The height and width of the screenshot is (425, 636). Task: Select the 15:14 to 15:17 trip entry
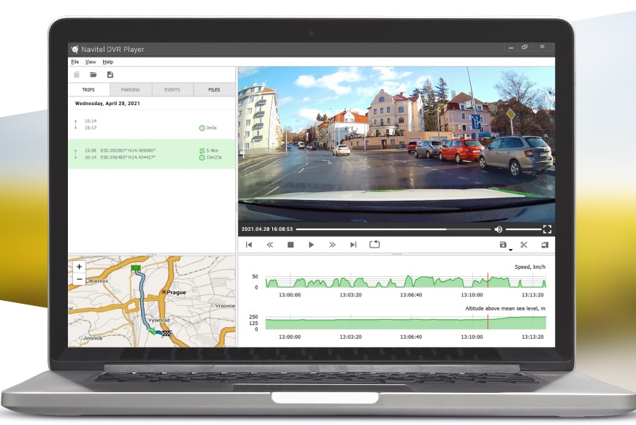click(x=152, y=124)
